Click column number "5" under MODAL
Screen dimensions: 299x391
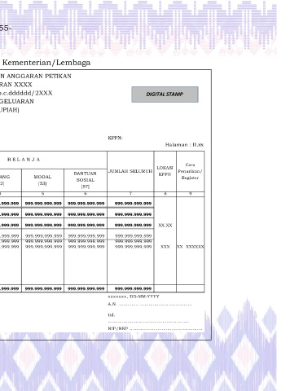pyautogui.click(x=42, y=194)
